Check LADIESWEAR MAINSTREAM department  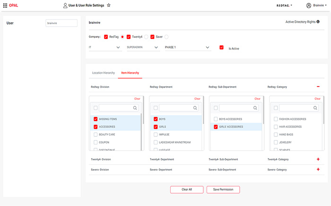[156, 143]
